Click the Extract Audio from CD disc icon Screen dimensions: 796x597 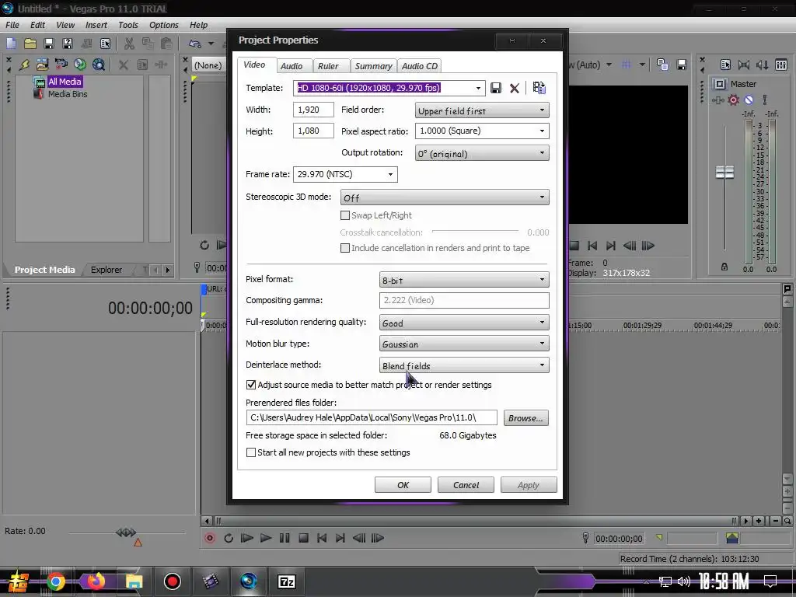(80, 64)
